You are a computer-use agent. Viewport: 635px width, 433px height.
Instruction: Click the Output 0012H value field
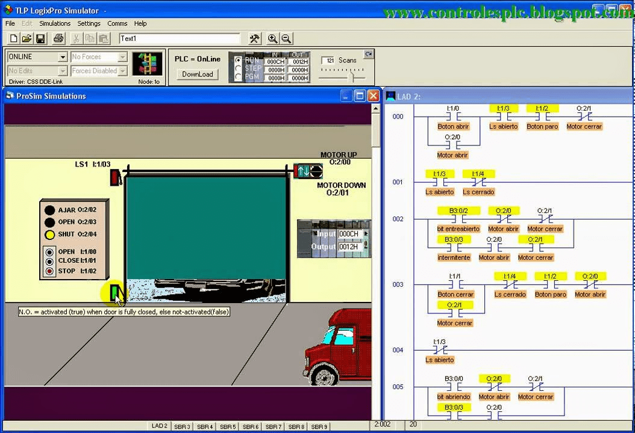(350, 247)
